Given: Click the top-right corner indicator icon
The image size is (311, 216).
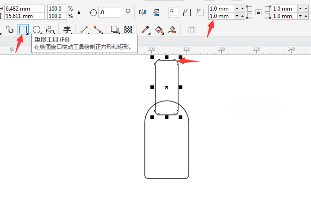Looking at the screenshot, I should (x=267, y=8).
